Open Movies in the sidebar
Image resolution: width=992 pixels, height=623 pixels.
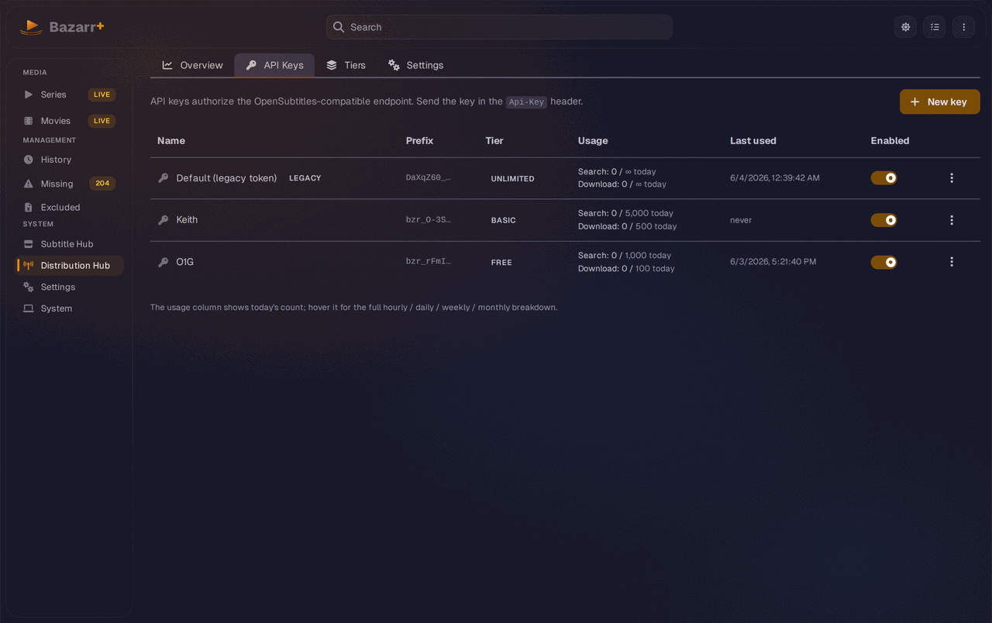coord(70,121)
